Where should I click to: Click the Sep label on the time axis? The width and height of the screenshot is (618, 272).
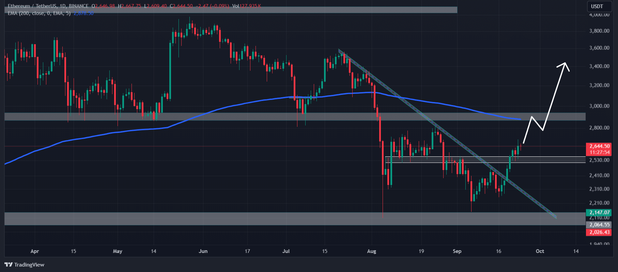click(x=457, y=251)
